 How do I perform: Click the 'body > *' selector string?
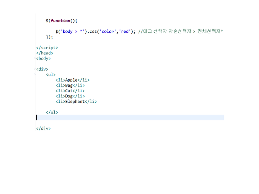[73, 31]
